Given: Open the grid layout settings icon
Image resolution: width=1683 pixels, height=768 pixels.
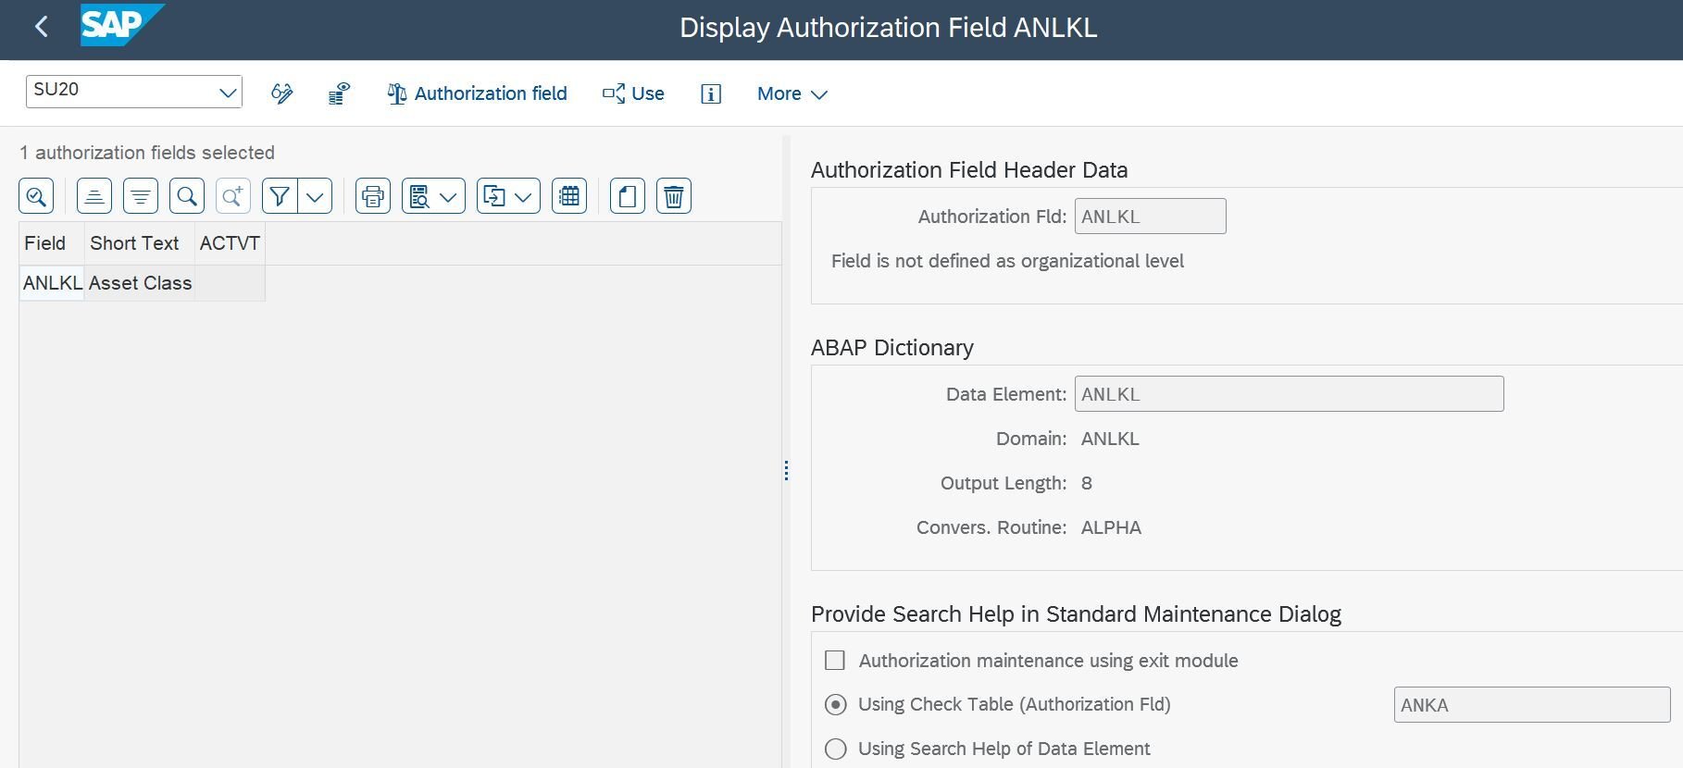Looking at the screenshot, I should tap(568, 196).
